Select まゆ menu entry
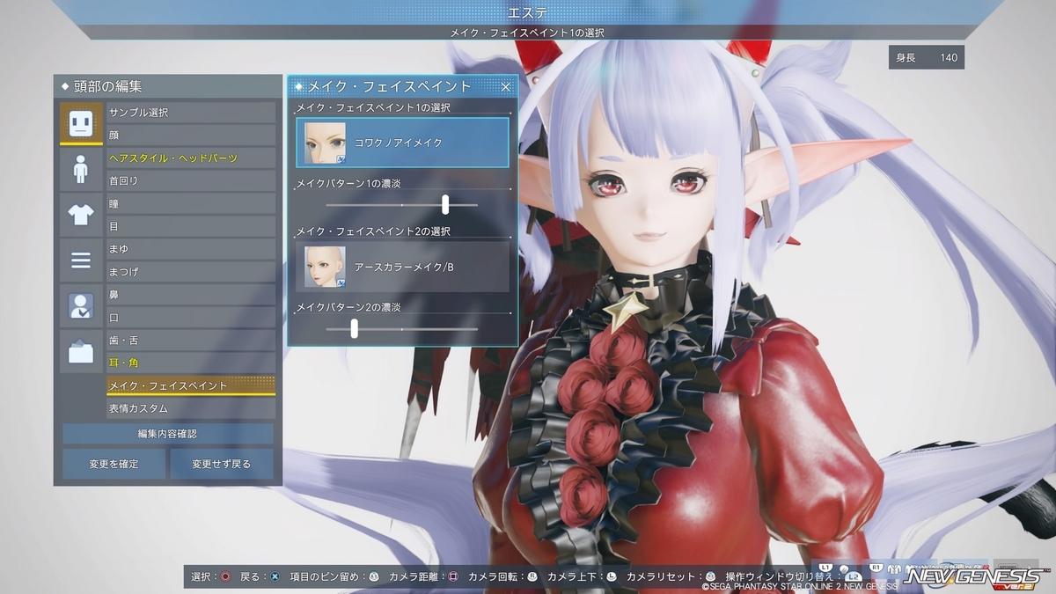1056x594 pixels. tap(191, 249)
